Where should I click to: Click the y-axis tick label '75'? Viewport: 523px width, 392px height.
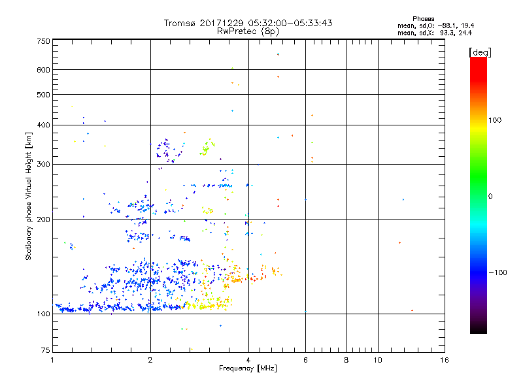pos(46,350)
